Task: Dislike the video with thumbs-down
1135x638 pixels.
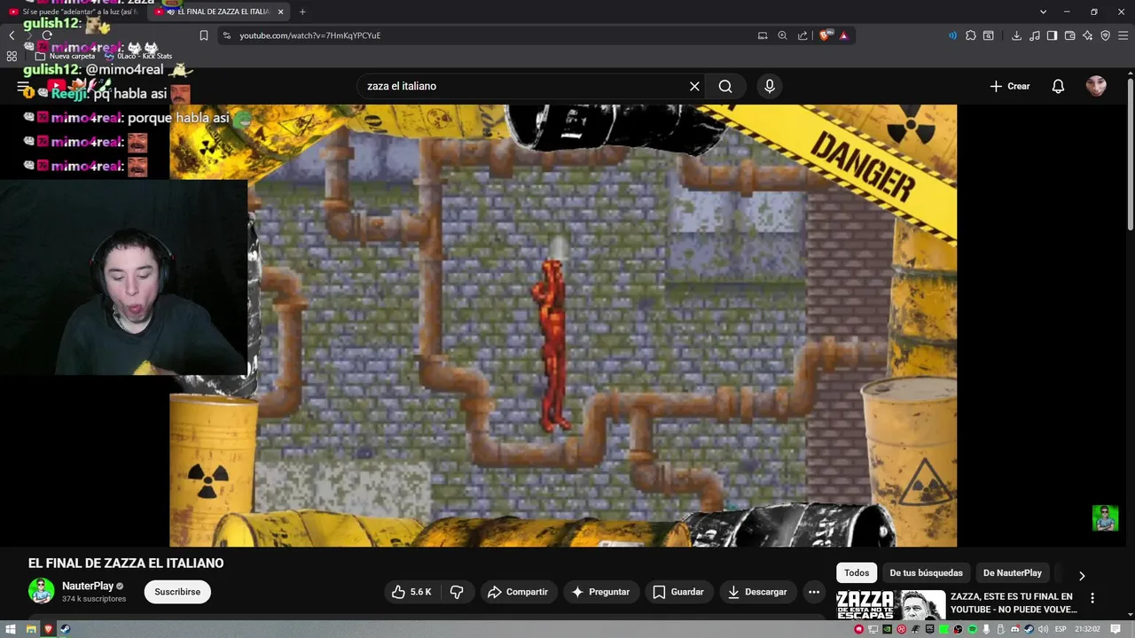Action: (457, 592)
